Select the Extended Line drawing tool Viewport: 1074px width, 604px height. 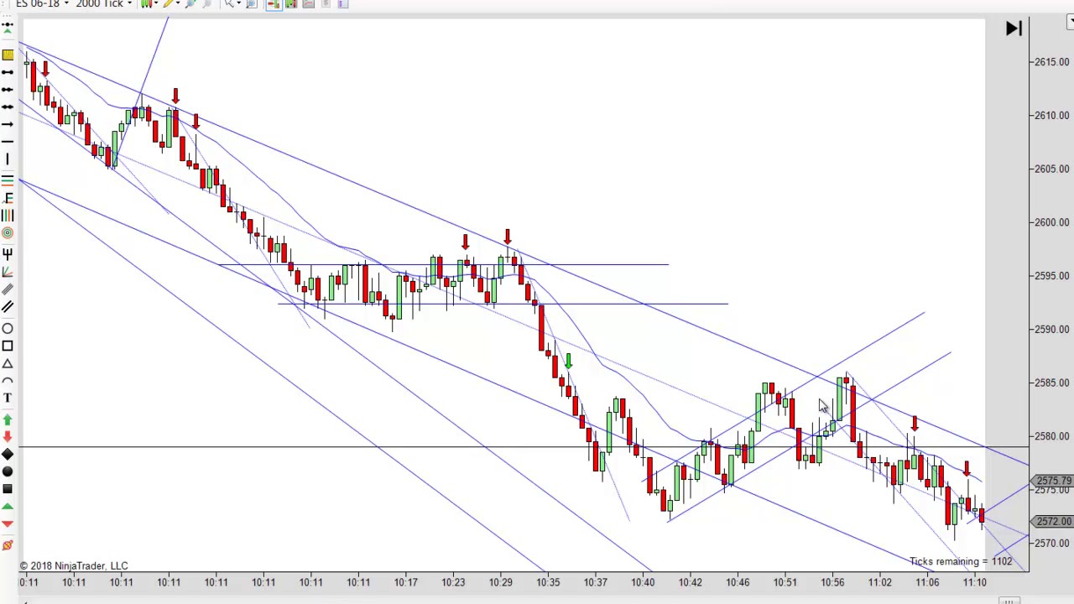click(8, 107)
